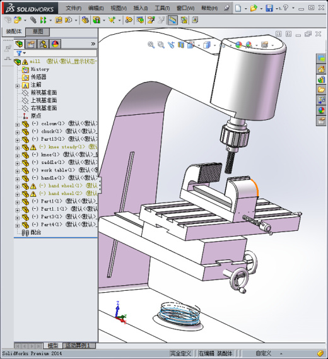
Task: Click the Previous View icon
Action: [171, 45]
